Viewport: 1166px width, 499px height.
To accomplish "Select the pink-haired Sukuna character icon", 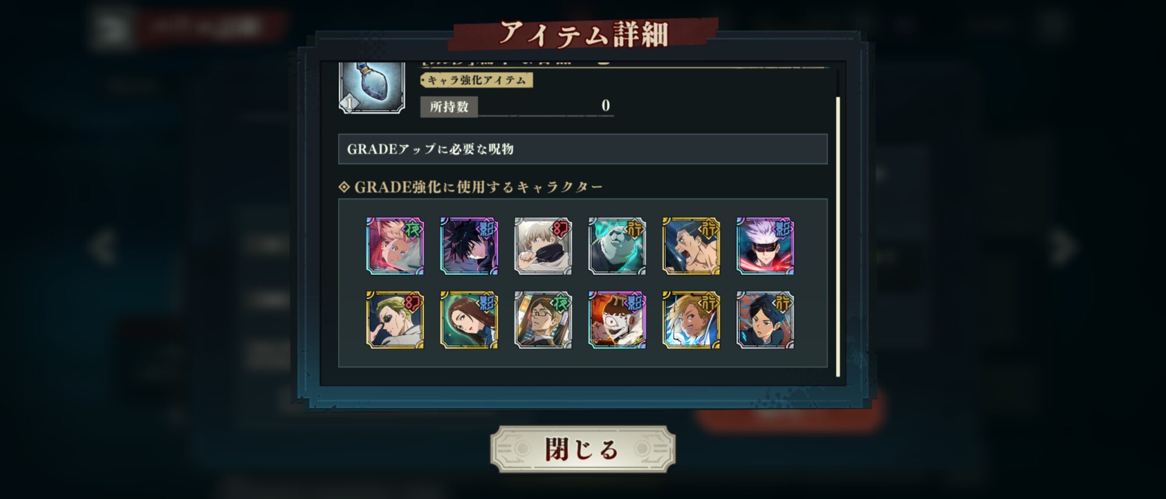I will (x=395, y=246).
